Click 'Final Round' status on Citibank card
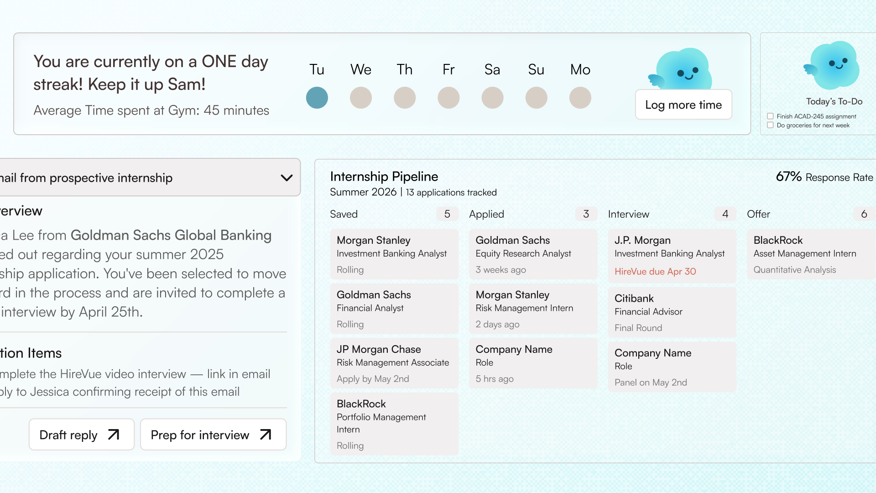Image resolution: width=876 pixels, height=493 pixels. coord(638,328)
